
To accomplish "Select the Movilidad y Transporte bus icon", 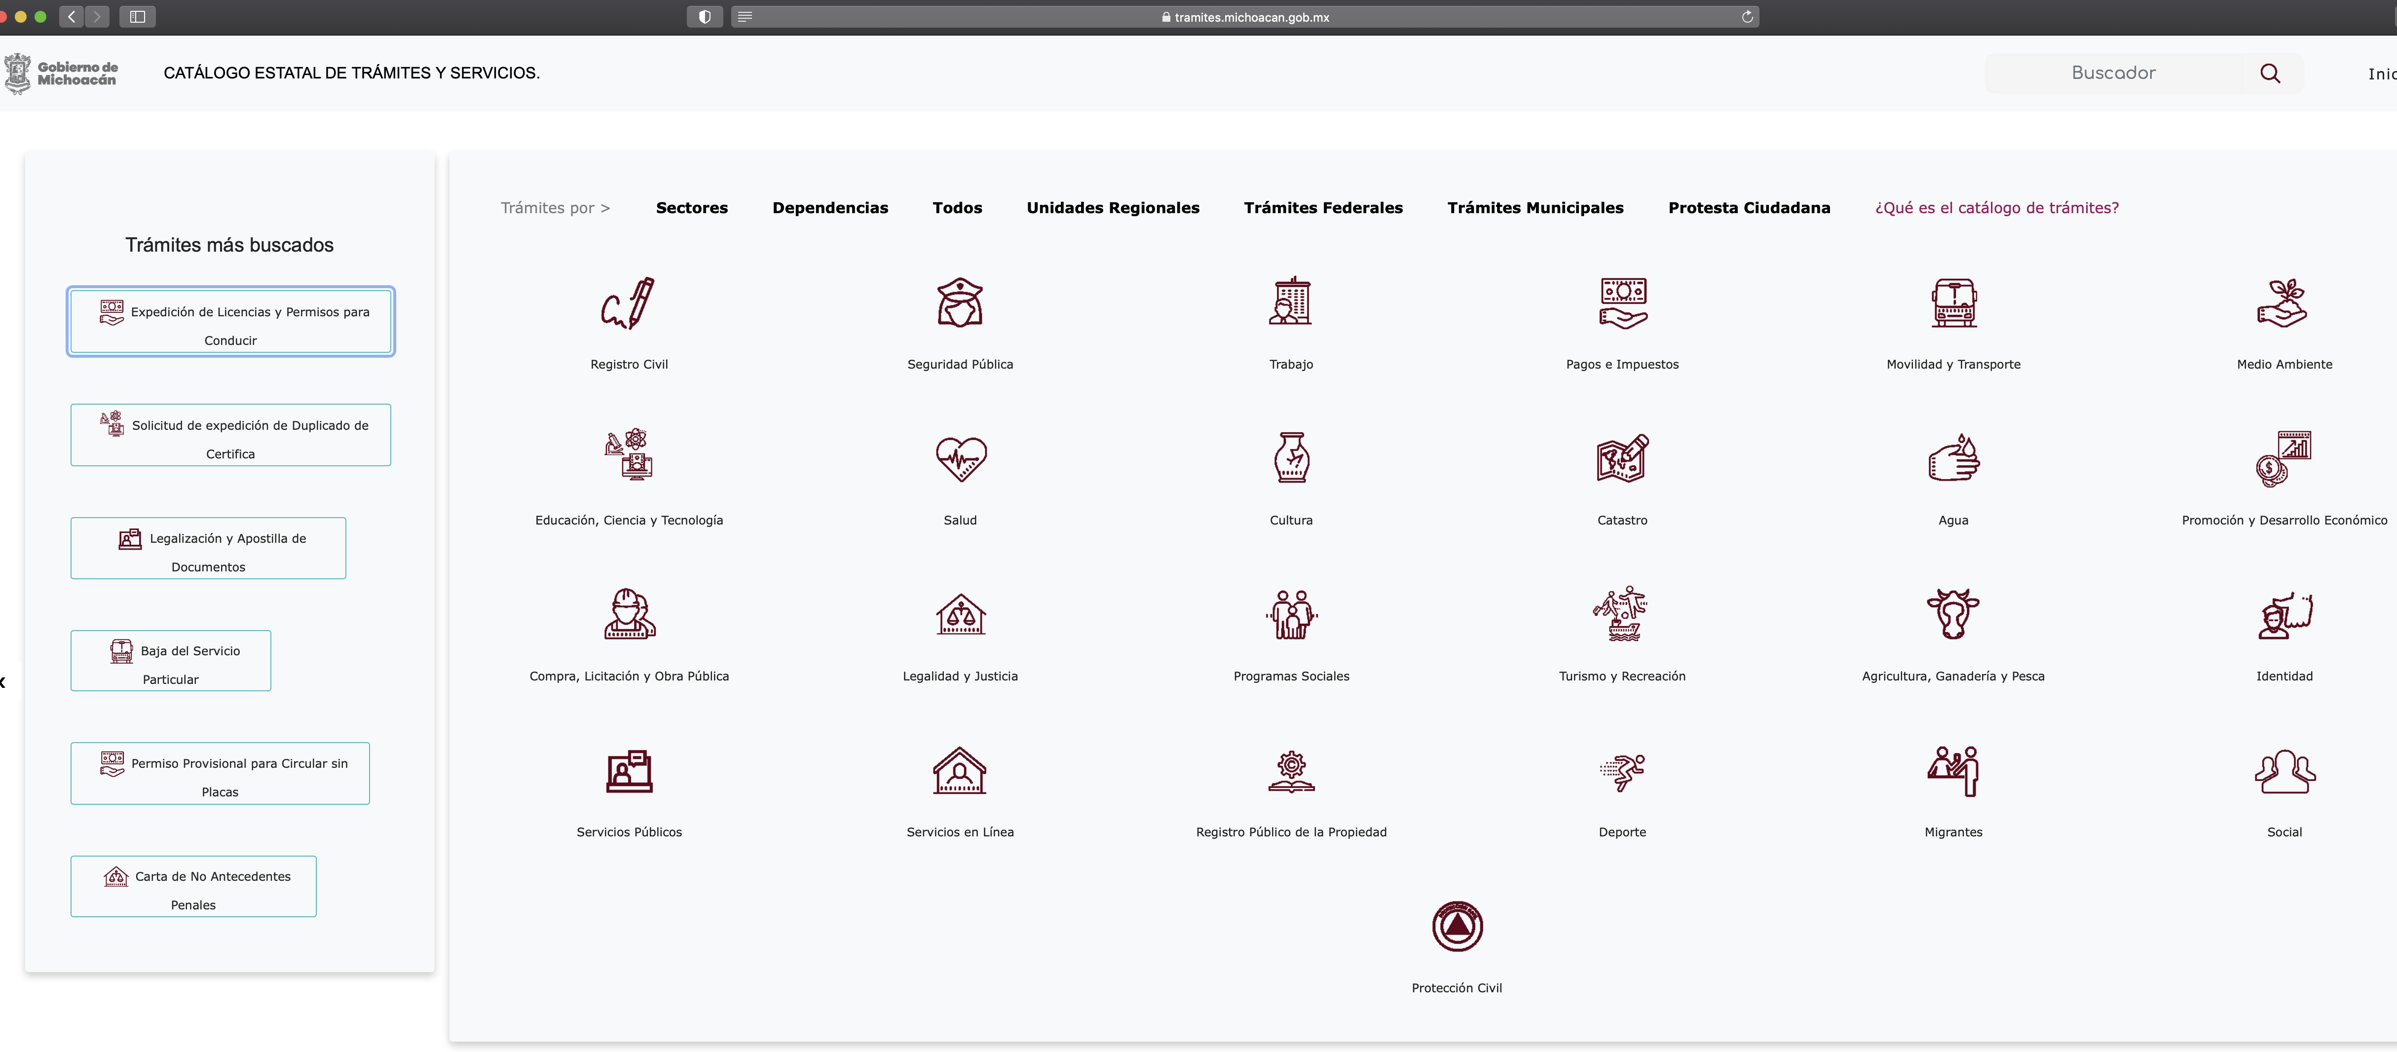I will 1953,303.
